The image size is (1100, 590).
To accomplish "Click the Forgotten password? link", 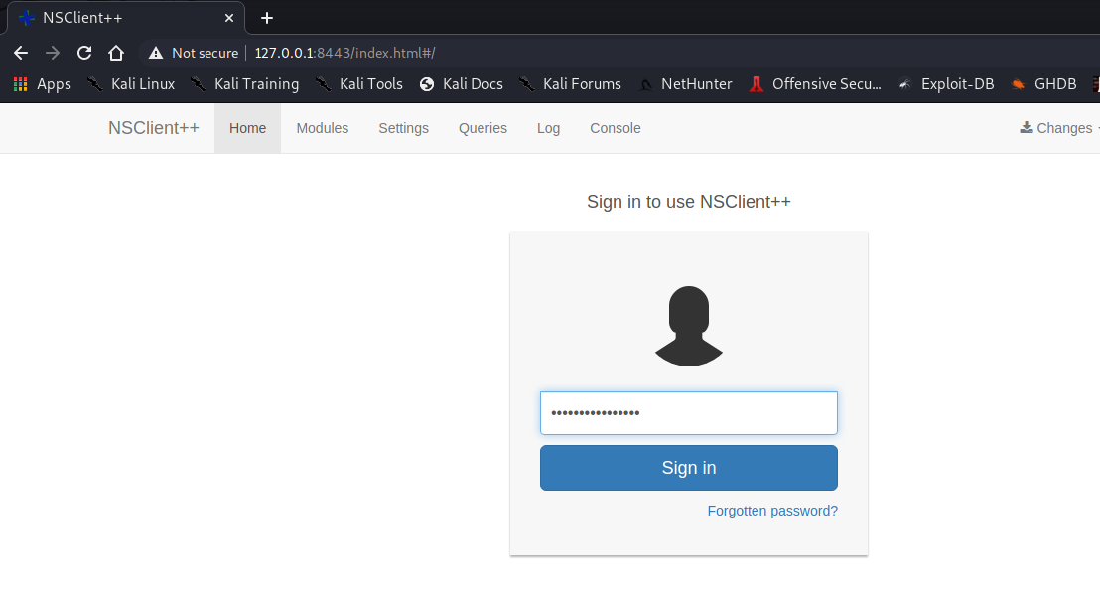I will [772, 511].
